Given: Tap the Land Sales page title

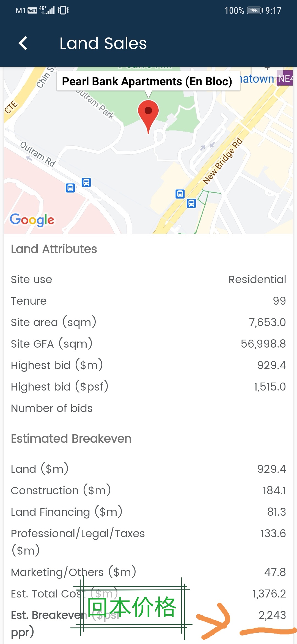Looking at the screenshot, I should [x=103, y=43].
